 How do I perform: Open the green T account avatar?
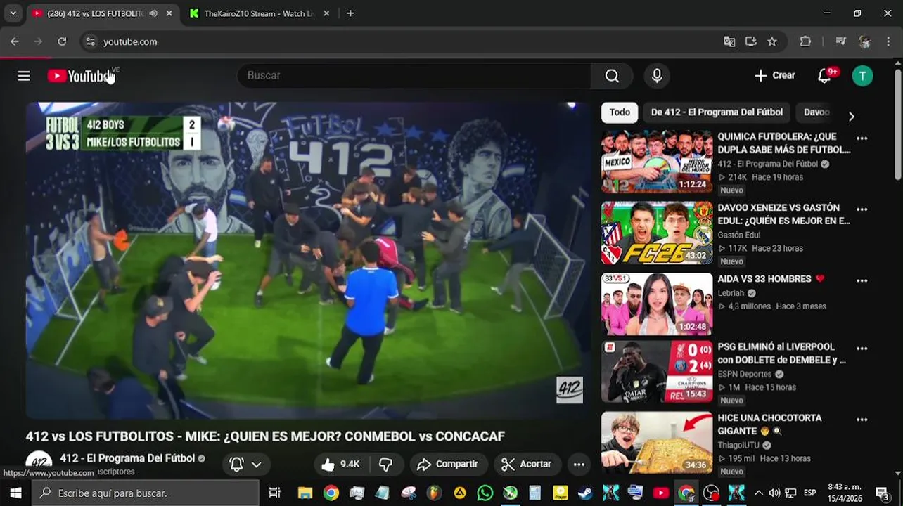click(862, 76)
